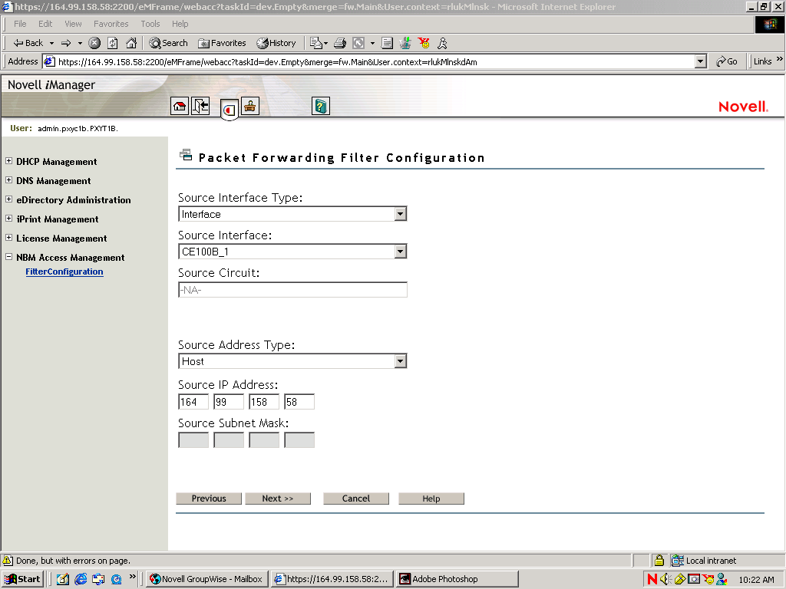Screen dimensions: 786x589
Task: Click the Source Circuit -NA- field
Action: [x=292, y=289]
